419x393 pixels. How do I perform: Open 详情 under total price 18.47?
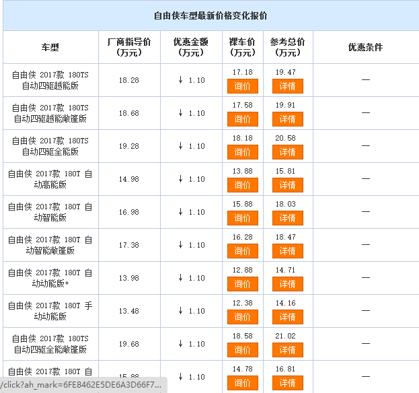(288, 251)
